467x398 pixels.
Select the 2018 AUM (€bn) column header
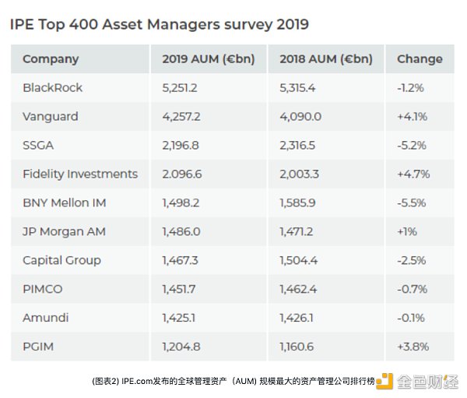[x=326, y=58]
